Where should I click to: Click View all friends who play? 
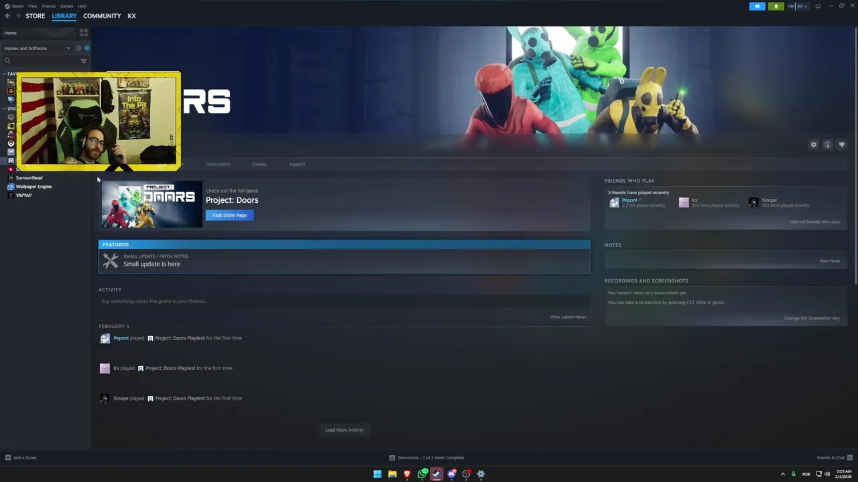[814, 222]
